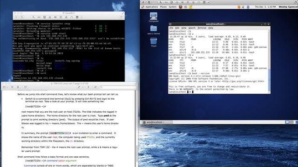Image resolution: width=298 pixels, height=167 pixels.
Task: Click hard disk icon in CentOS 2 toolbar
Action: click(x=45, y=17)
